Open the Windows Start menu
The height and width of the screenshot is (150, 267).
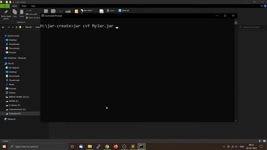(x=4, y=146)
